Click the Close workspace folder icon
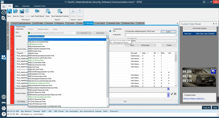This screenshot has width=219, height=118. (x=22, y=11)
